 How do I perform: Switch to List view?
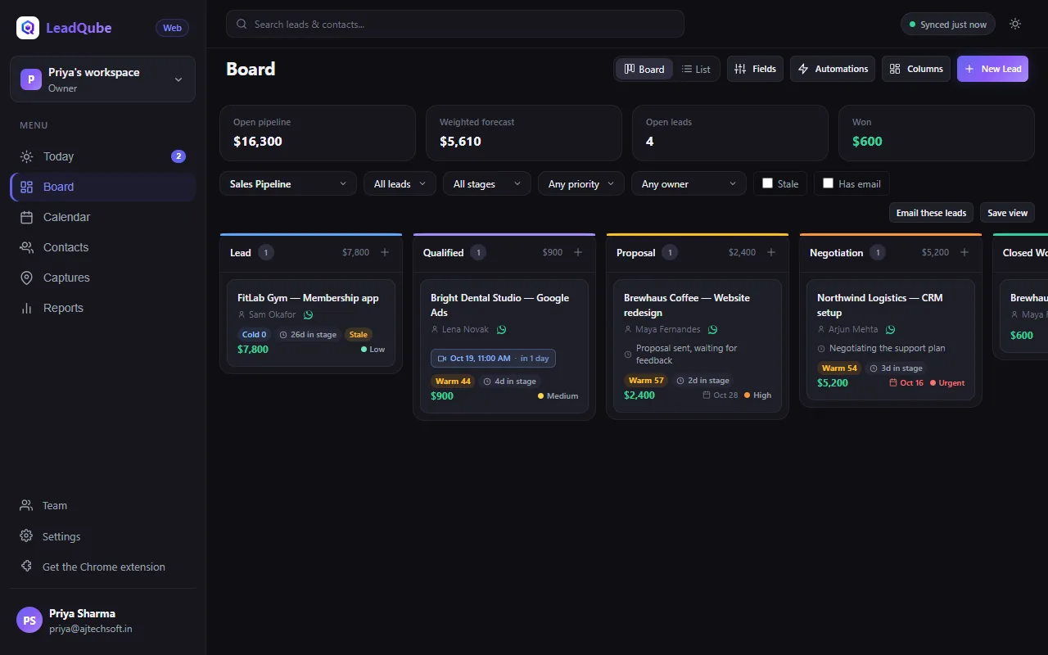coord(696,69)
